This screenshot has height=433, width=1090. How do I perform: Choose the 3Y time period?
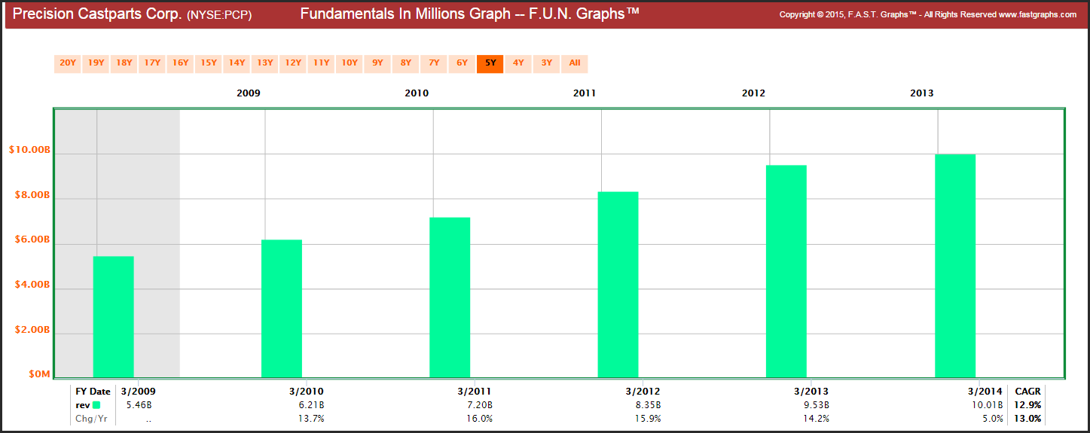pos(547,63)
